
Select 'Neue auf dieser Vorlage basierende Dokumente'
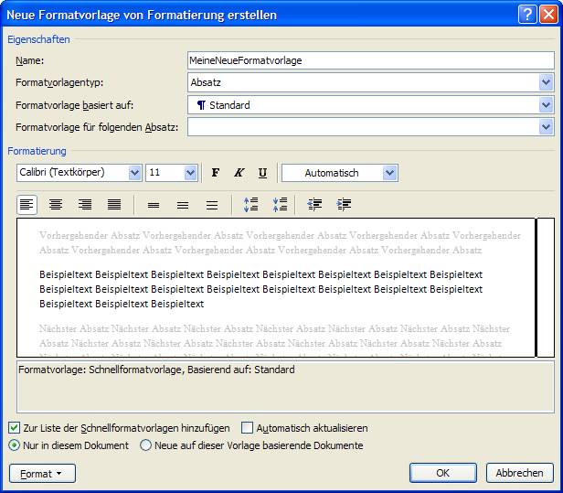pyautogui.click(x=146, y=445)
